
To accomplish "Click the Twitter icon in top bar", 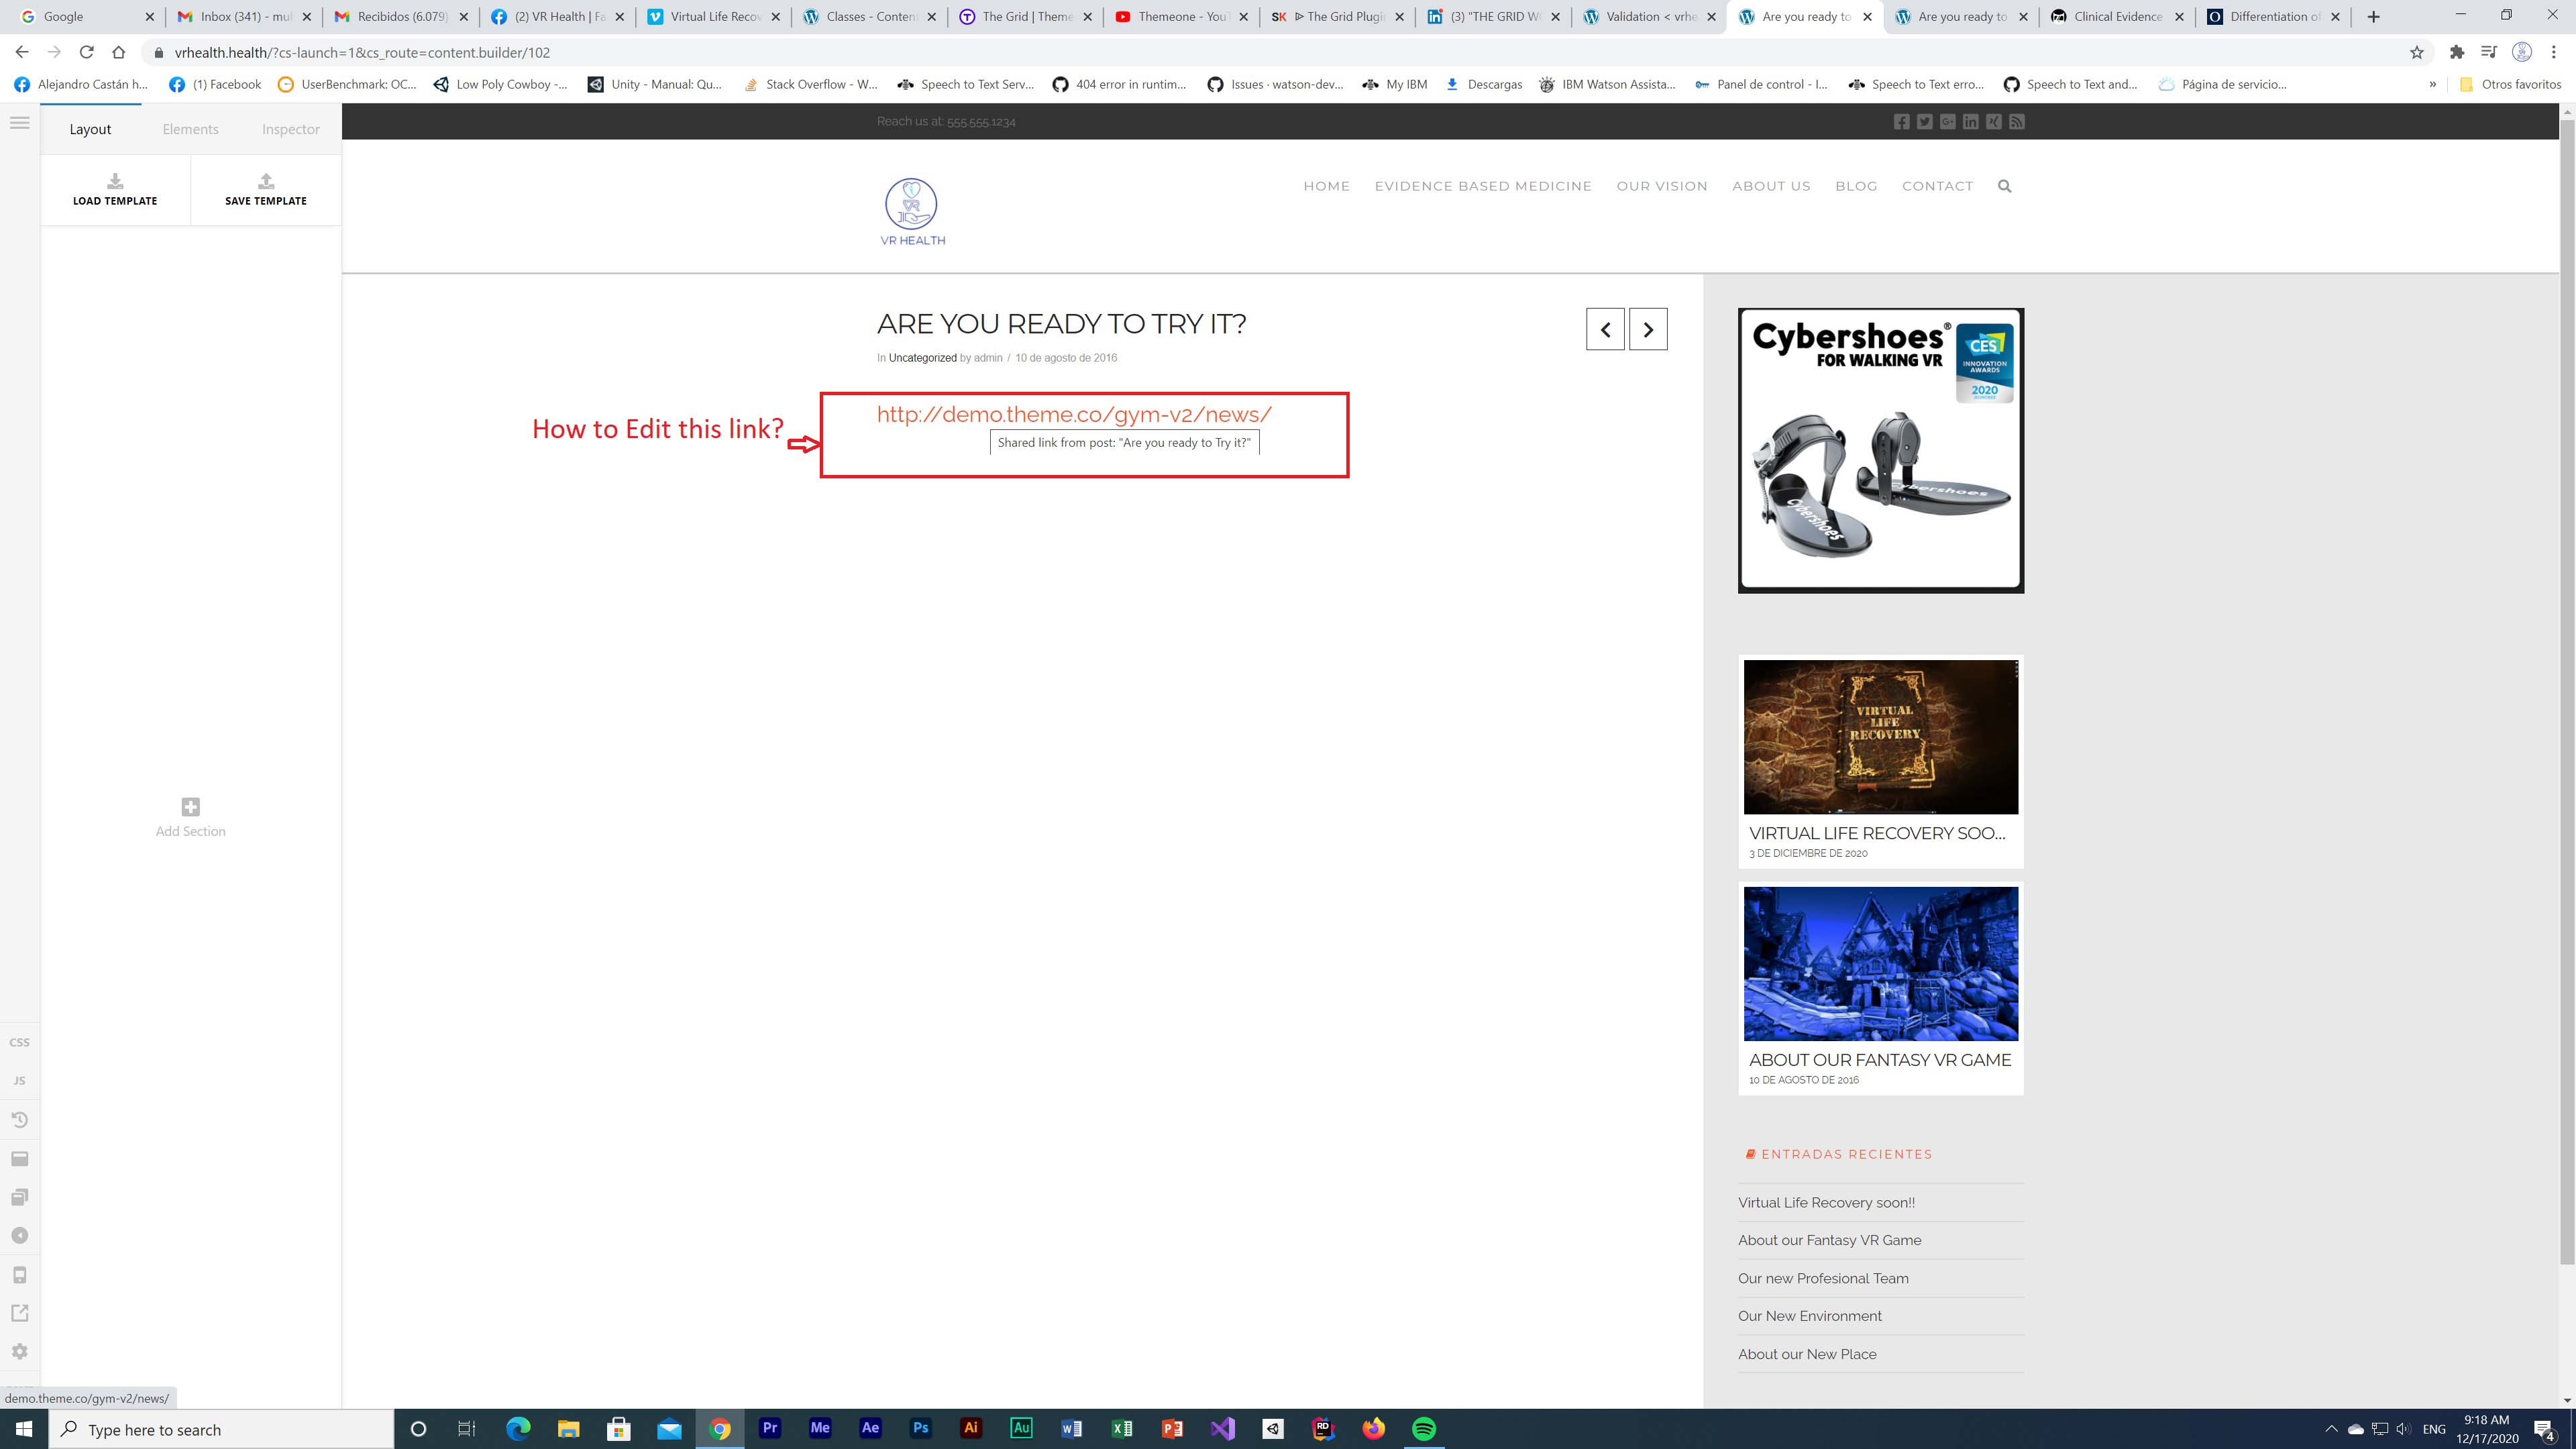I will pos(1924,122).
